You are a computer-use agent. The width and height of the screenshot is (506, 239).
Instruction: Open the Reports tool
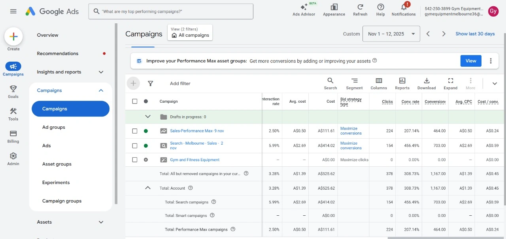point(402,83)
